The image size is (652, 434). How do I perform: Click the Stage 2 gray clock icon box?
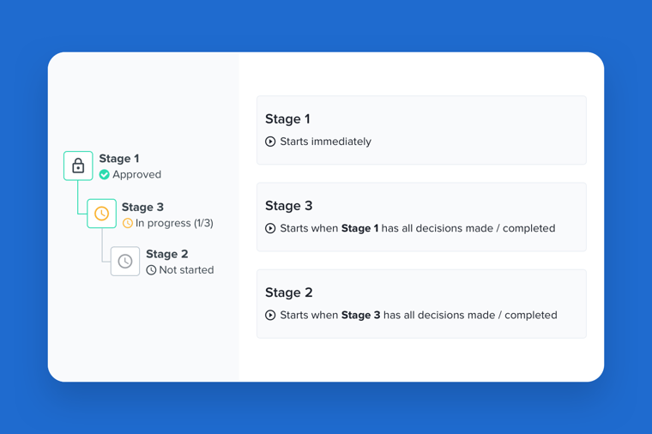pyautogui.click(x=125, y=262)
